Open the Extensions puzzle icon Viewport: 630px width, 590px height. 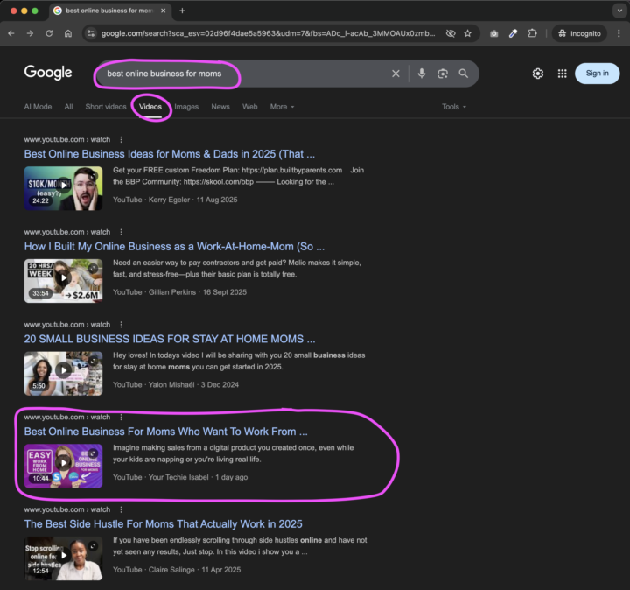[532, 33]
